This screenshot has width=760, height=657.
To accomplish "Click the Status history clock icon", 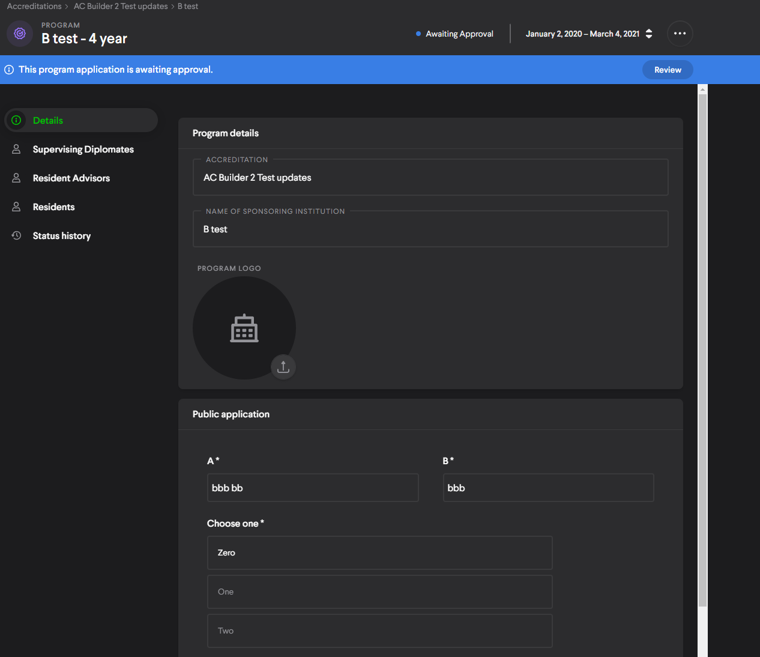I will coord(17,235).
